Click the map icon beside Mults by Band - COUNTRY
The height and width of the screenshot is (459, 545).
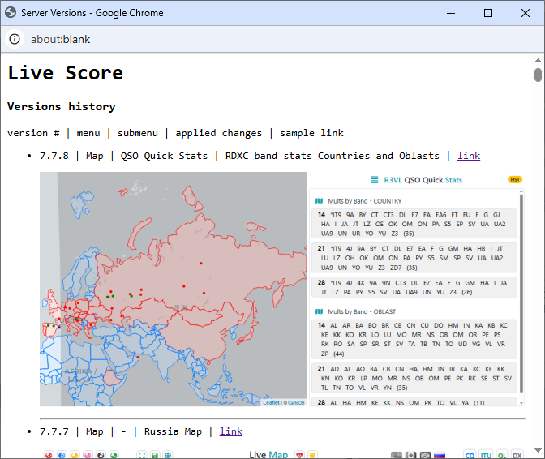coord(319,201)
